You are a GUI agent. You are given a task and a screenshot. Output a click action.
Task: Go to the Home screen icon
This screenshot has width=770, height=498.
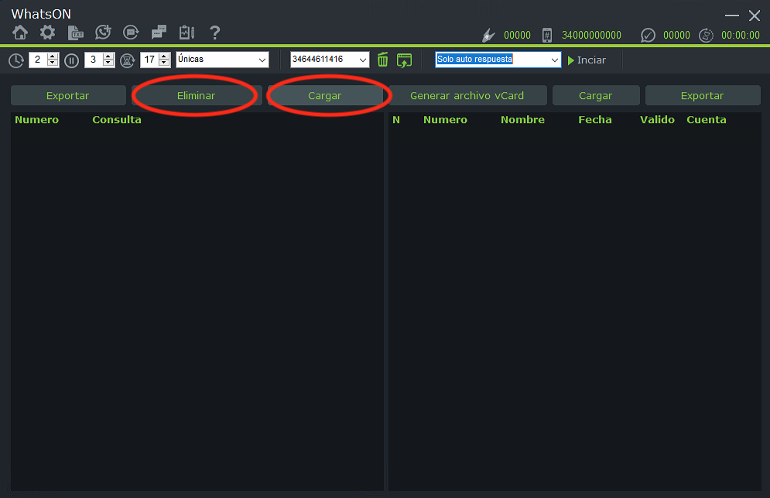pos(20,33)
